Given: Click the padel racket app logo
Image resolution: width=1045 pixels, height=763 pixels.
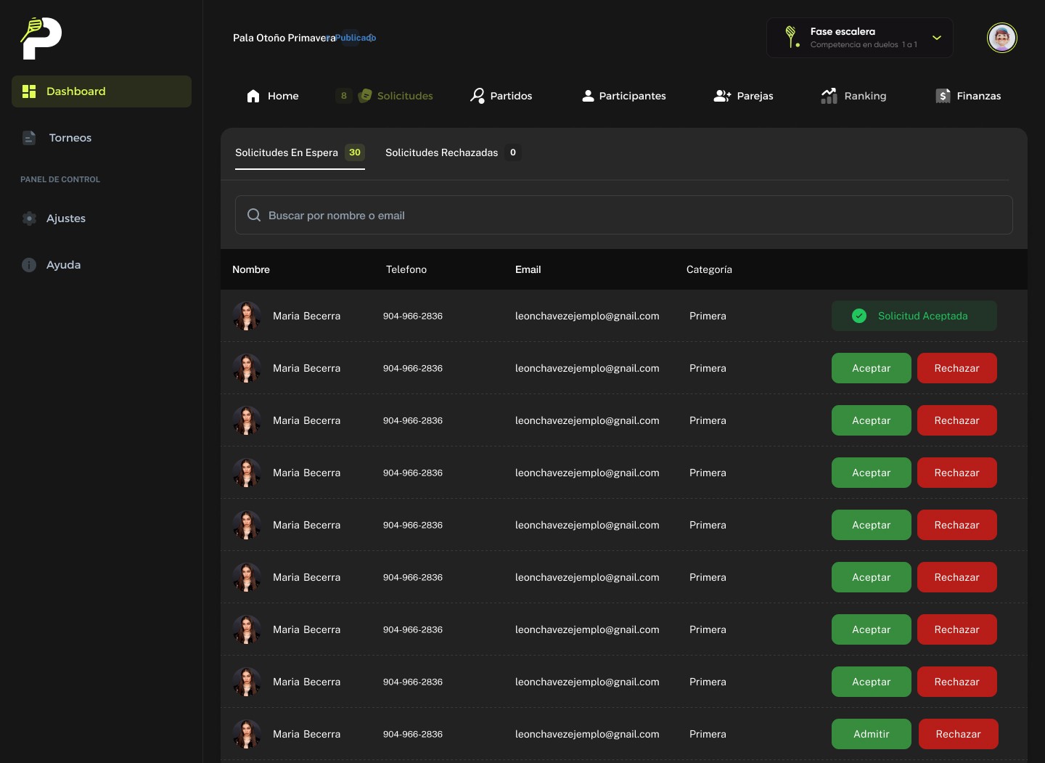Looking at the screenshot, I should coord(41,38).
